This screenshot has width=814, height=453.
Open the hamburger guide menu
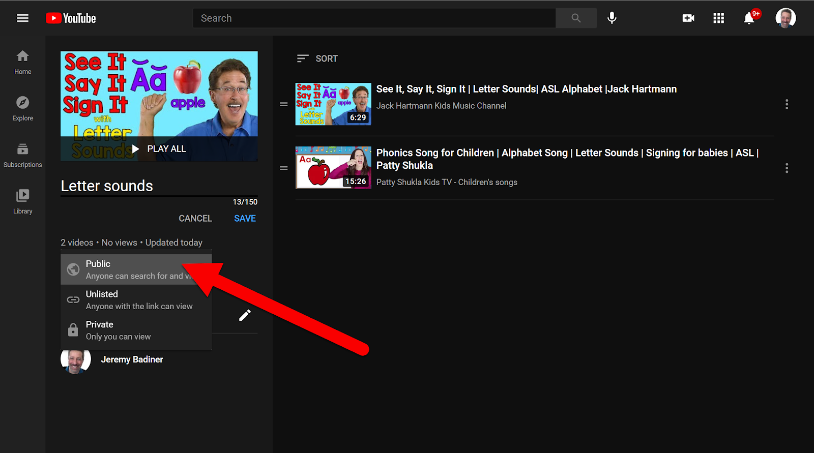pos(22,18)
